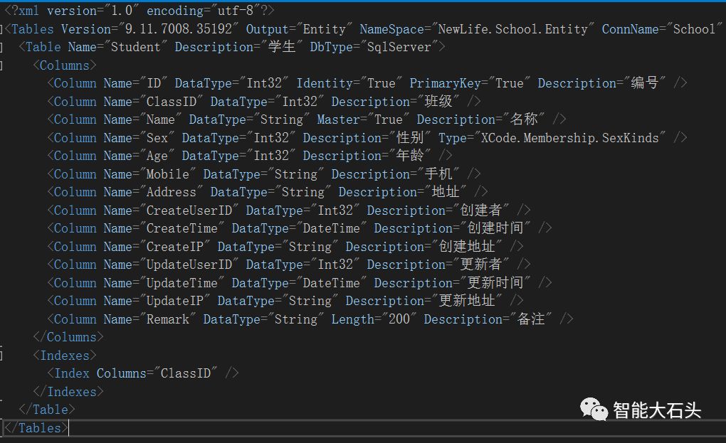Screen dimensions: 726x443
Task: Click the Version value 9.11.7008.35192
Action: [181, 29]
